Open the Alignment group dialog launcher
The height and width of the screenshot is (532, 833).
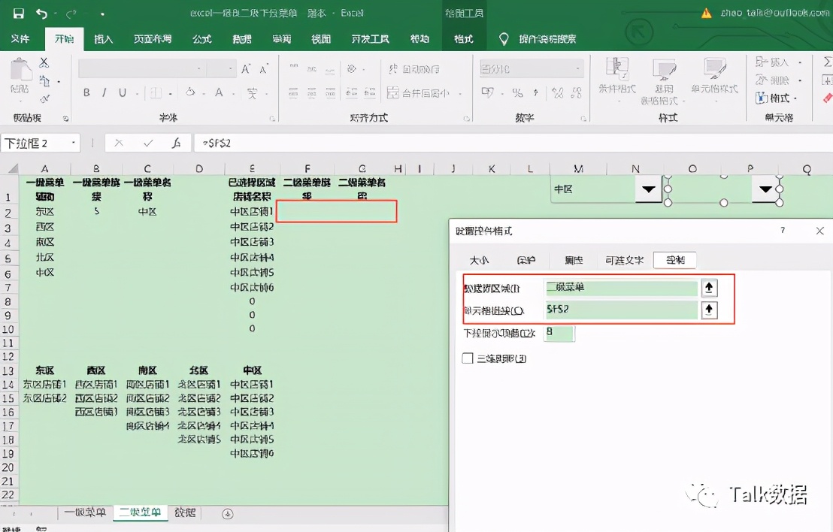coord(466,119)
